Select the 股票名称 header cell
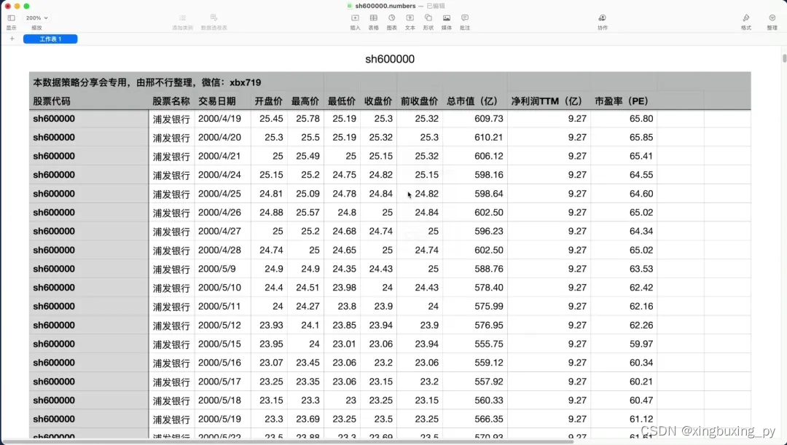Screen dimensions: 787x445 coord(171,101)
